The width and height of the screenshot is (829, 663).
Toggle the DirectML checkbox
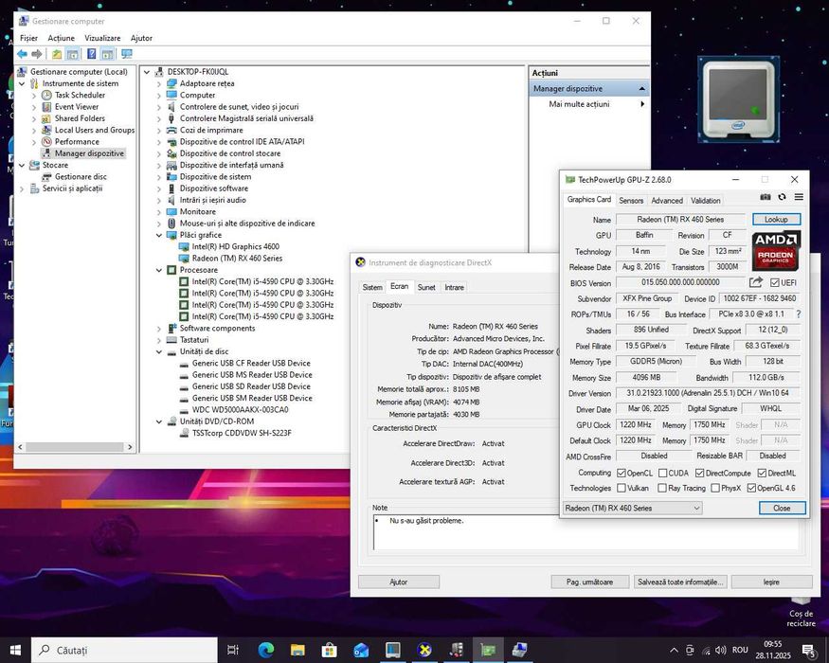coord(762,473)
